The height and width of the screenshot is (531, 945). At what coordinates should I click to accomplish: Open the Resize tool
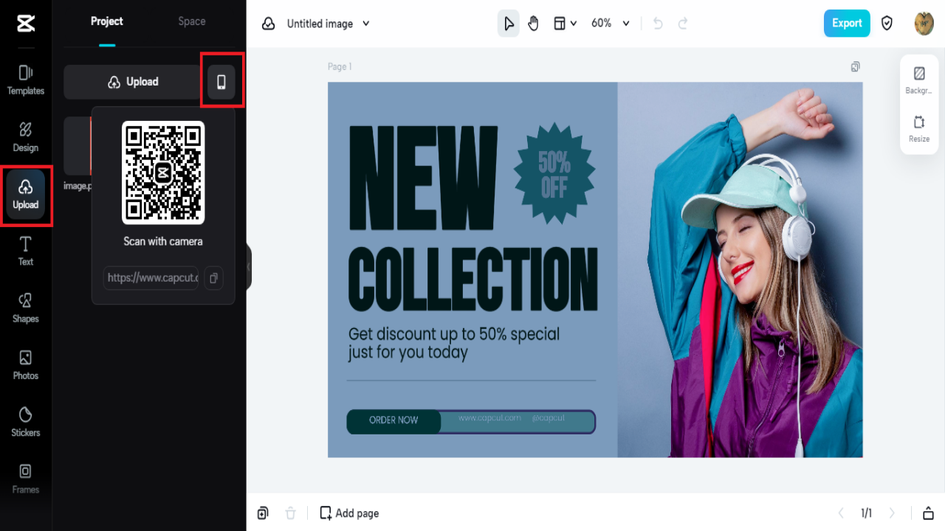tap(919, 128)
